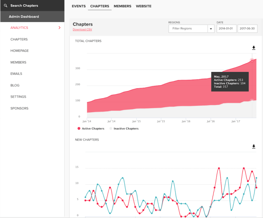Go to Emails in the sidebar

[16, 74]
